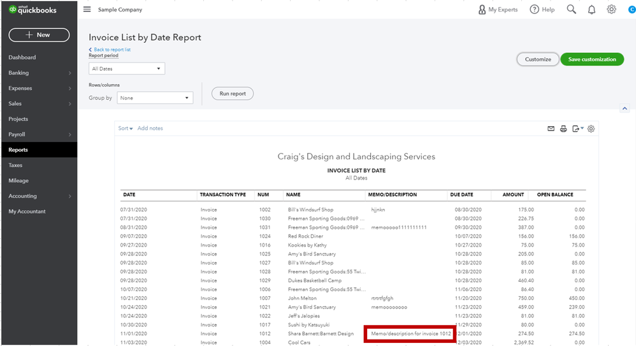Viewport: 636px width, 346px height.
Task: Click name John Melton
Action: click(302, 298)
